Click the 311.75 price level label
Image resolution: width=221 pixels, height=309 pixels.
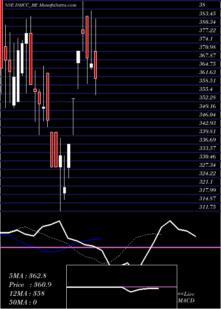[207, 207]
